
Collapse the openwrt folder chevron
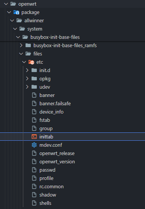pyautogui.click(x=6, y=4)
